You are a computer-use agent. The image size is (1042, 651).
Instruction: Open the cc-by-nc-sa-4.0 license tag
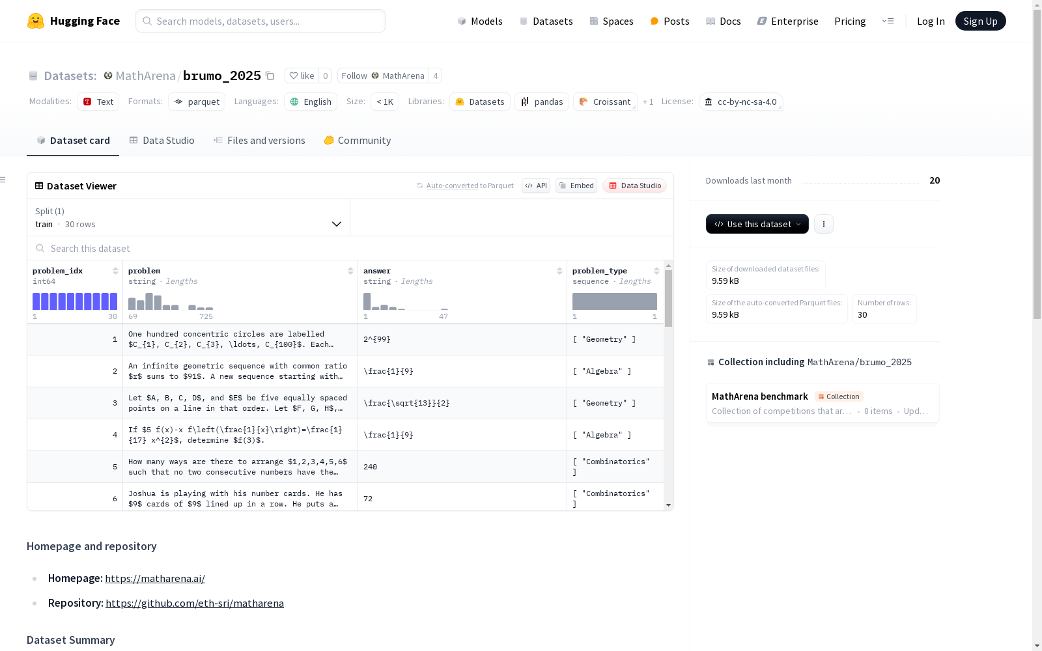click(x=741, y=102)
